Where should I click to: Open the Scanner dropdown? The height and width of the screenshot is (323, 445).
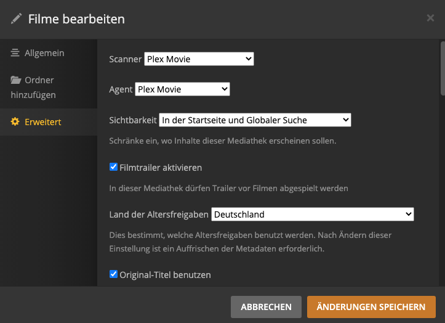199,59
